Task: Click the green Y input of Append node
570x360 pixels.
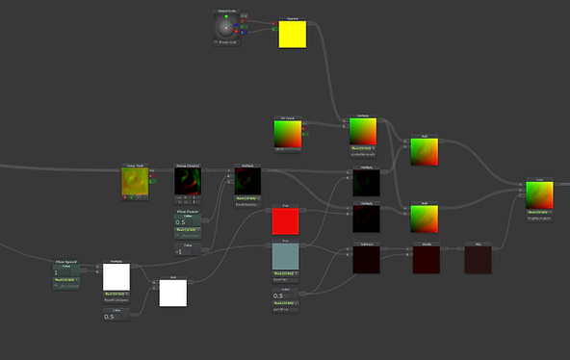Action: coord(274,29)
